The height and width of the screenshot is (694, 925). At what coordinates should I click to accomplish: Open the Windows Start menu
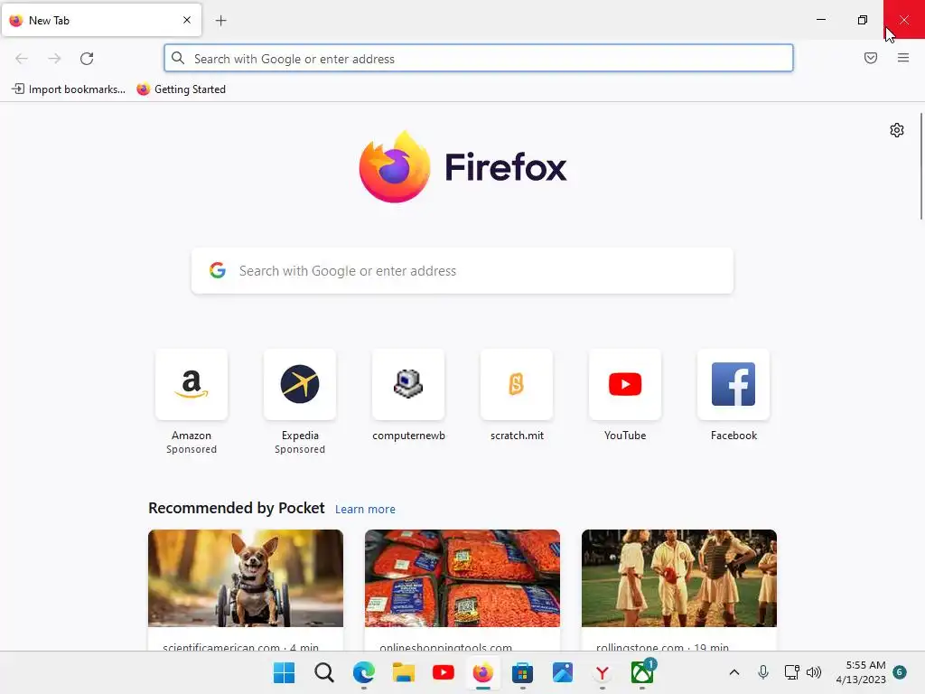coord(284,672)
